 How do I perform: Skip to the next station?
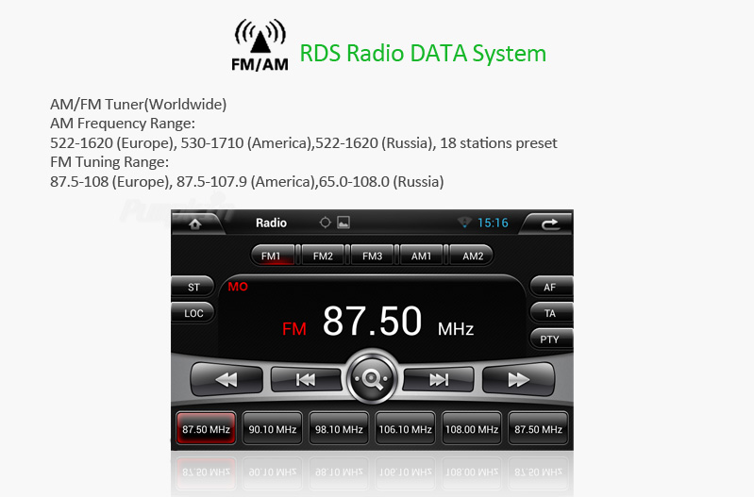[x=439, y=379]
